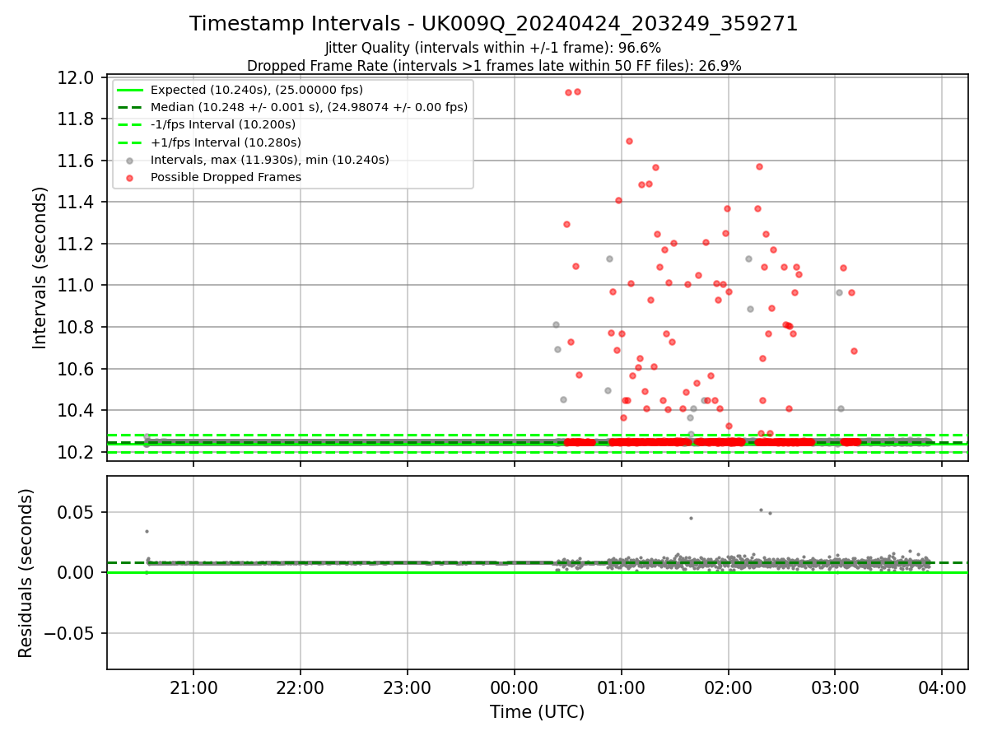Click the "02:00" time tick label

(729, 687)
